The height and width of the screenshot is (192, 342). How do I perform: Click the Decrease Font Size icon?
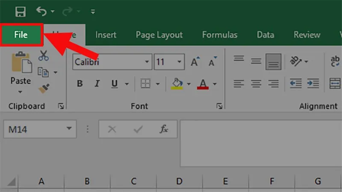click(212, 62)
